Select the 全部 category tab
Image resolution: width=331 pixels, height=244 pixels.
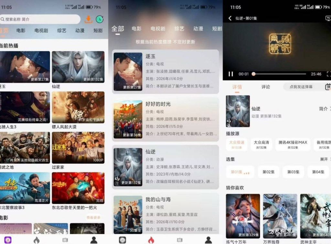click(x=118, y=29)
